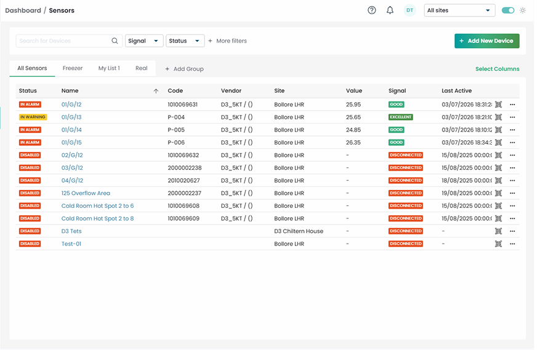Click More filters
Screen dimensions: 538x350
point(228,41)
